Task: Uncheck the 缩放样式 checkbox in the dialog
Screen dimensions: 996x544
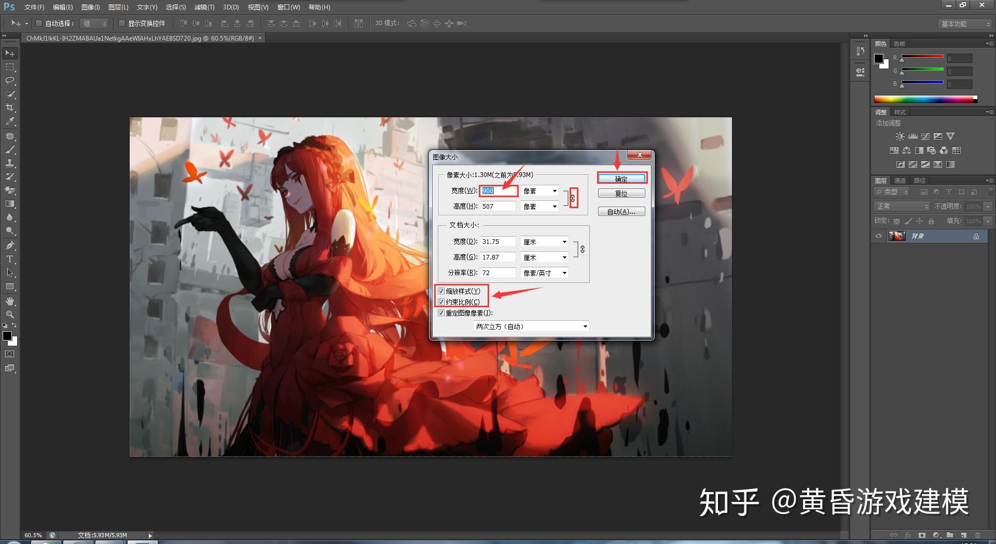Action: [441, 291]
